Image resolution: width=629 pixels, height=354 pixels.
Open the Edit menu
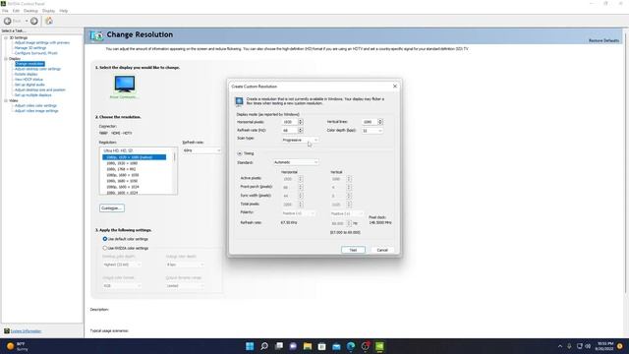[16, 11]
